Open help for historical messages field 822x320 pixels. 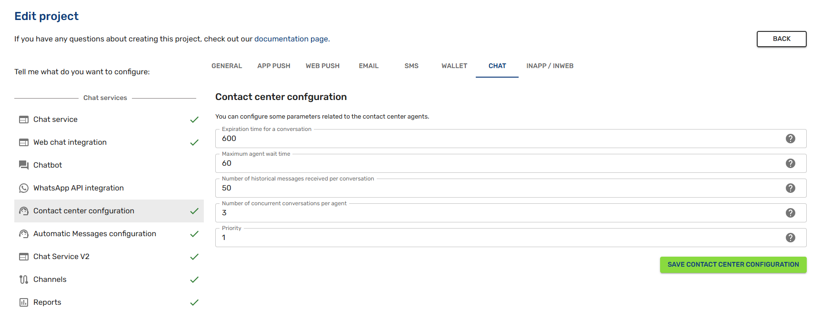[x=791, y=188]
